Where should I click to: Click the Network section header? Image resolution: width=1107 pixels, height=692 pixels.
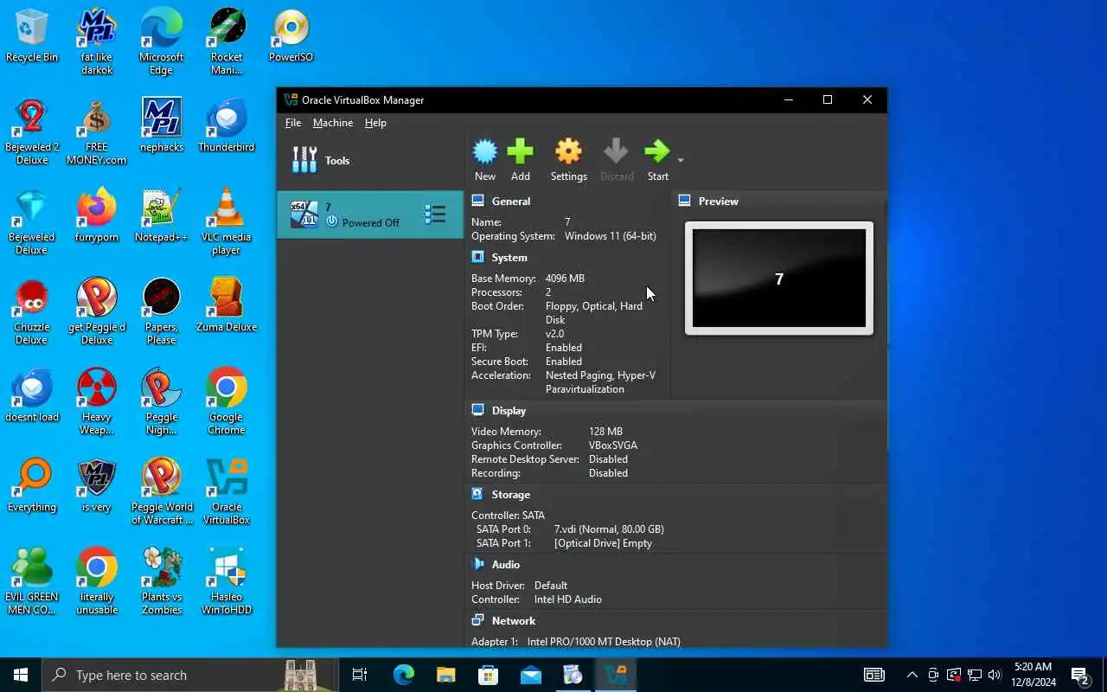(x=514, y=620)
